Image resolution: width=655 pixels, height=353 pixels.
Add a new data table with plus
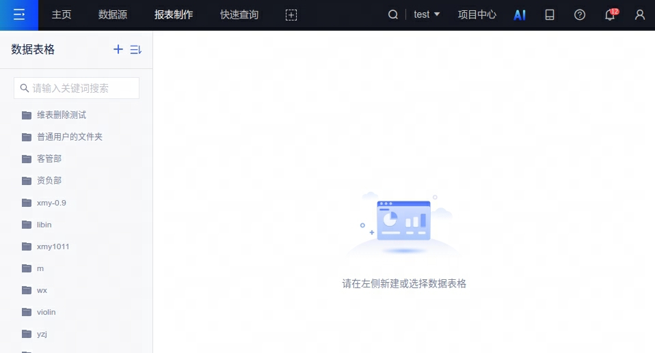click(118, 49)
